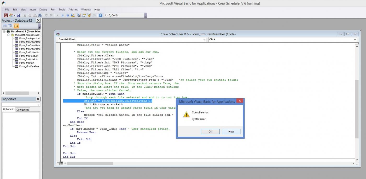Click the Run Sub play icon
The width and height of the screenshot is (366, 179).
(x=57, y=15)
